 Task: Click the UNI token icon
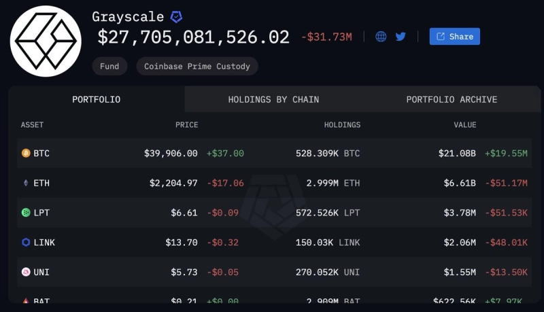click(27, 272)
